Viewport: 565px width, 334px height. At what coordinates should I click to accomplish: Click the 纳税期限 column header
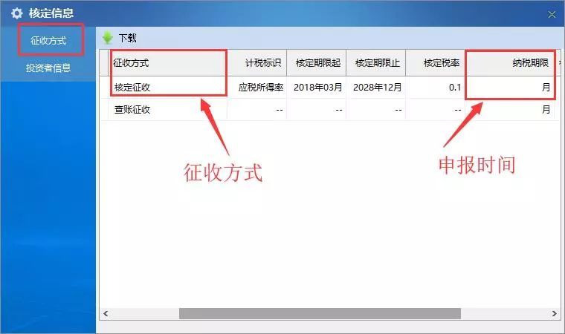(x=510, y=63)
